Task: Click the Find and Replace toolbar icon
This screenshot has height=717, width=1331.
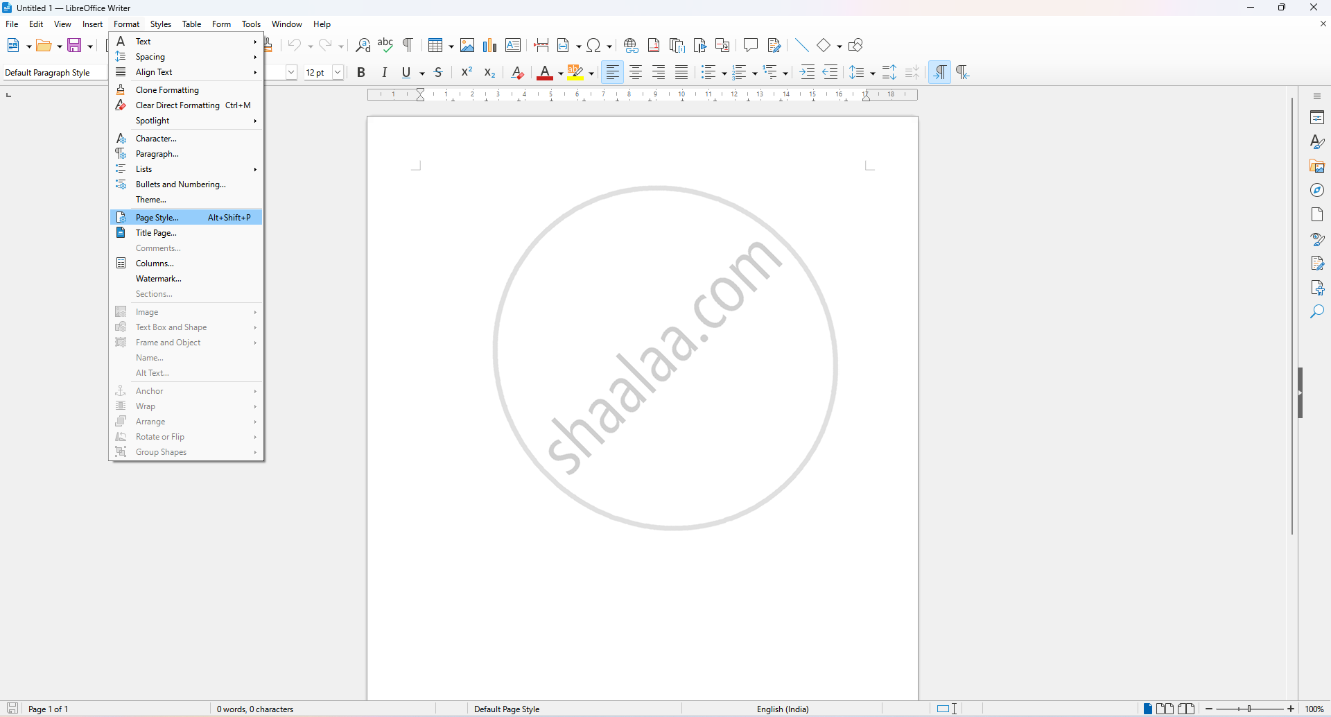Action: [x=363, y=46]
